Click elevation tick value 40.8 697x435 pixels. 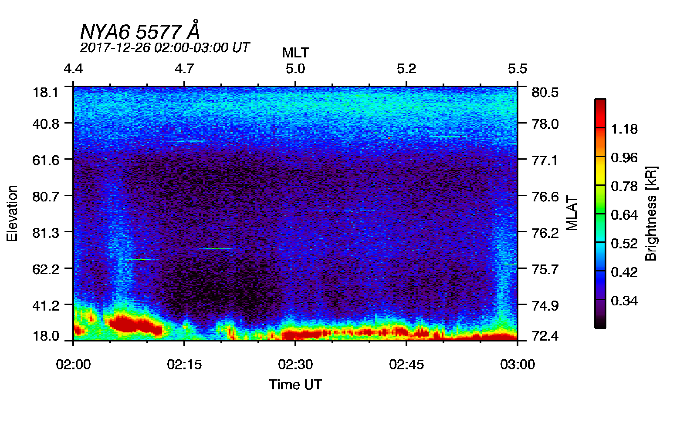(x=45, y=124)
